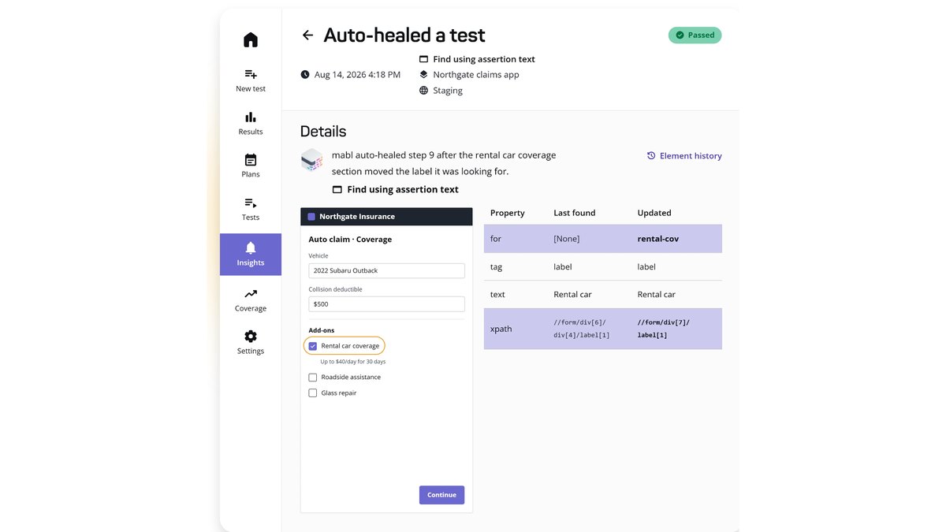Click the Continue button in the claim form
The width and height of the screenshot is (946, 532).
[441, 495]
